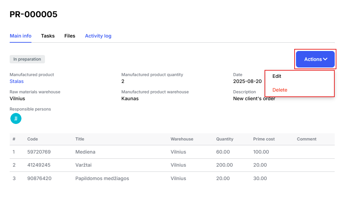This screenshot has height=209, width=343.
Task: Select the Varžtai table row
Action: click(172, 165)
